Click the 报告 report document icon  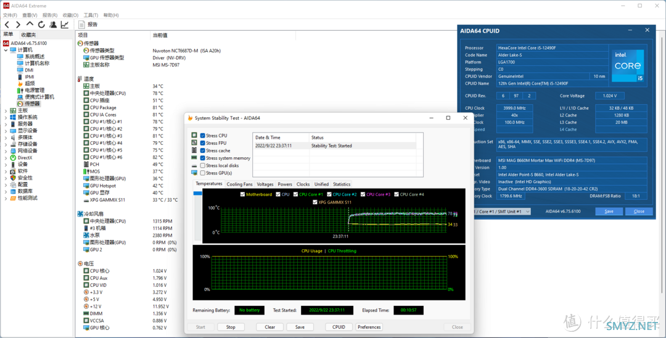[81, 25]
